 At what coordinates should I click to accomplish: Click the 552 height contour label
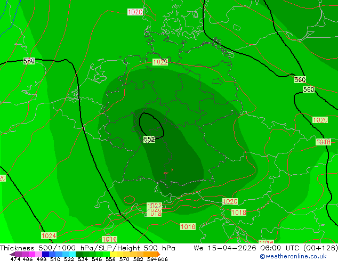[x=149, y=140]
